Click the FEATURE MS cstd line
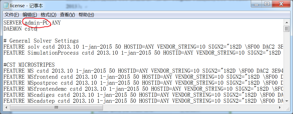This screenshot has height=114, width=293. pos(143,71)
